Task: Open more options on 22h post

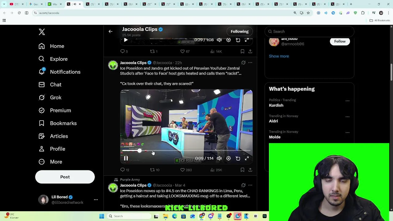Action: point(250,63)
